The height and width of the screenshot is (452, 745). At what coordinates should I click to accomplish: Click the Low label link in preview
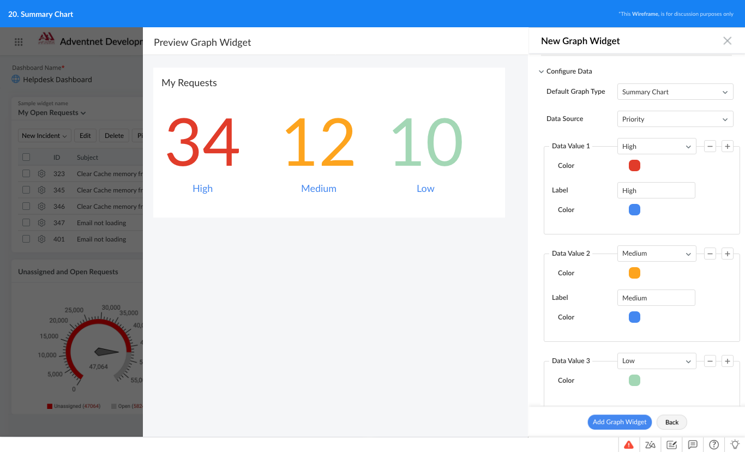pos(425,189)
